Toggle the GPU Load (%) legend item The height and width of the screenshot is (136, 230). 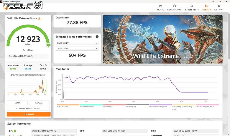(114, 106)
